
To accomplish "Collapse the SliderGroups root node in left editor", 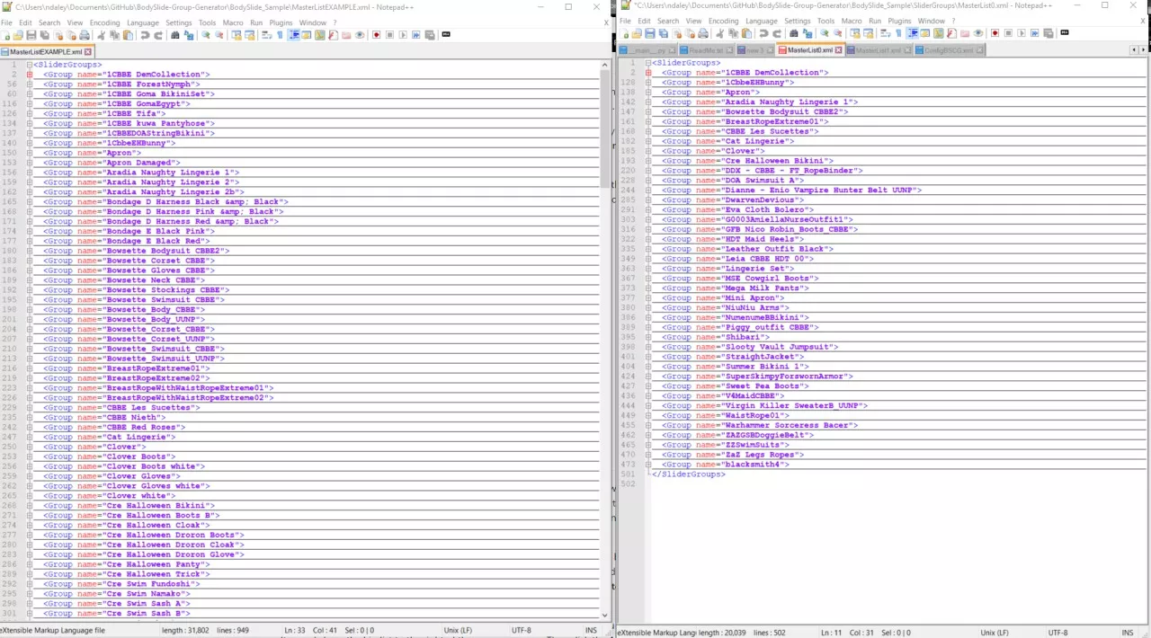I will 30,65.
